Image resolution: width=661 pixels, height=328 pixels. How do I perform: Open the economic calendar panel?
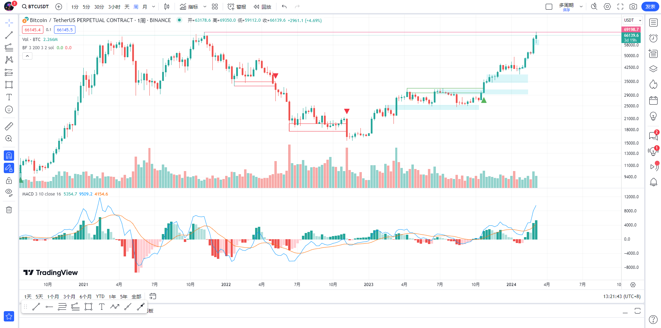pos(653,100)
